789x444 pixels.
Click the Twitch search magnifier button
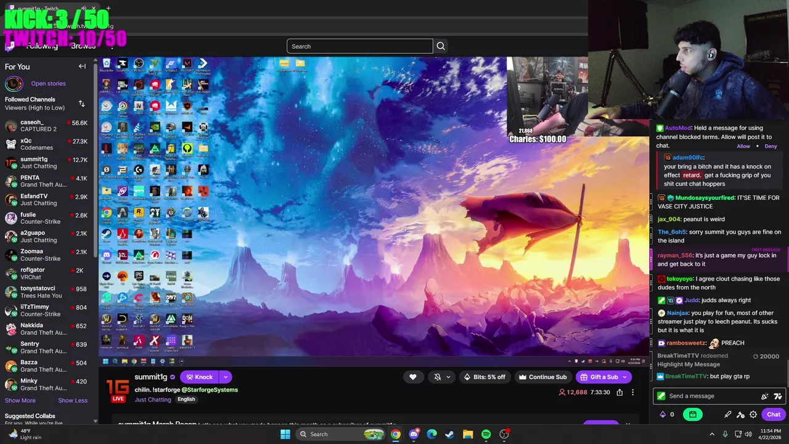441,46
